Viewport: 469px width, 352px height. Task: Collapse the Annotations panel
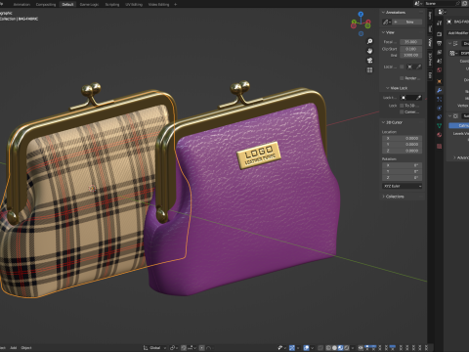pos(383,12)
